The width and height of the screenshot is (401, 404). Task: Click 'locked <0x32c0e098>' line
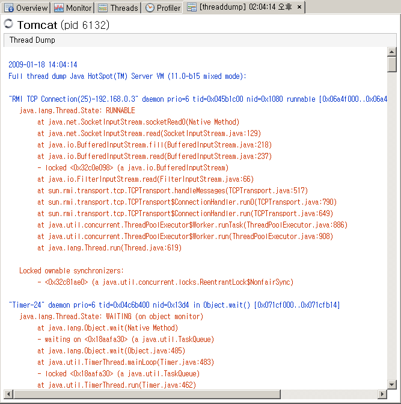tap(133, 168)
